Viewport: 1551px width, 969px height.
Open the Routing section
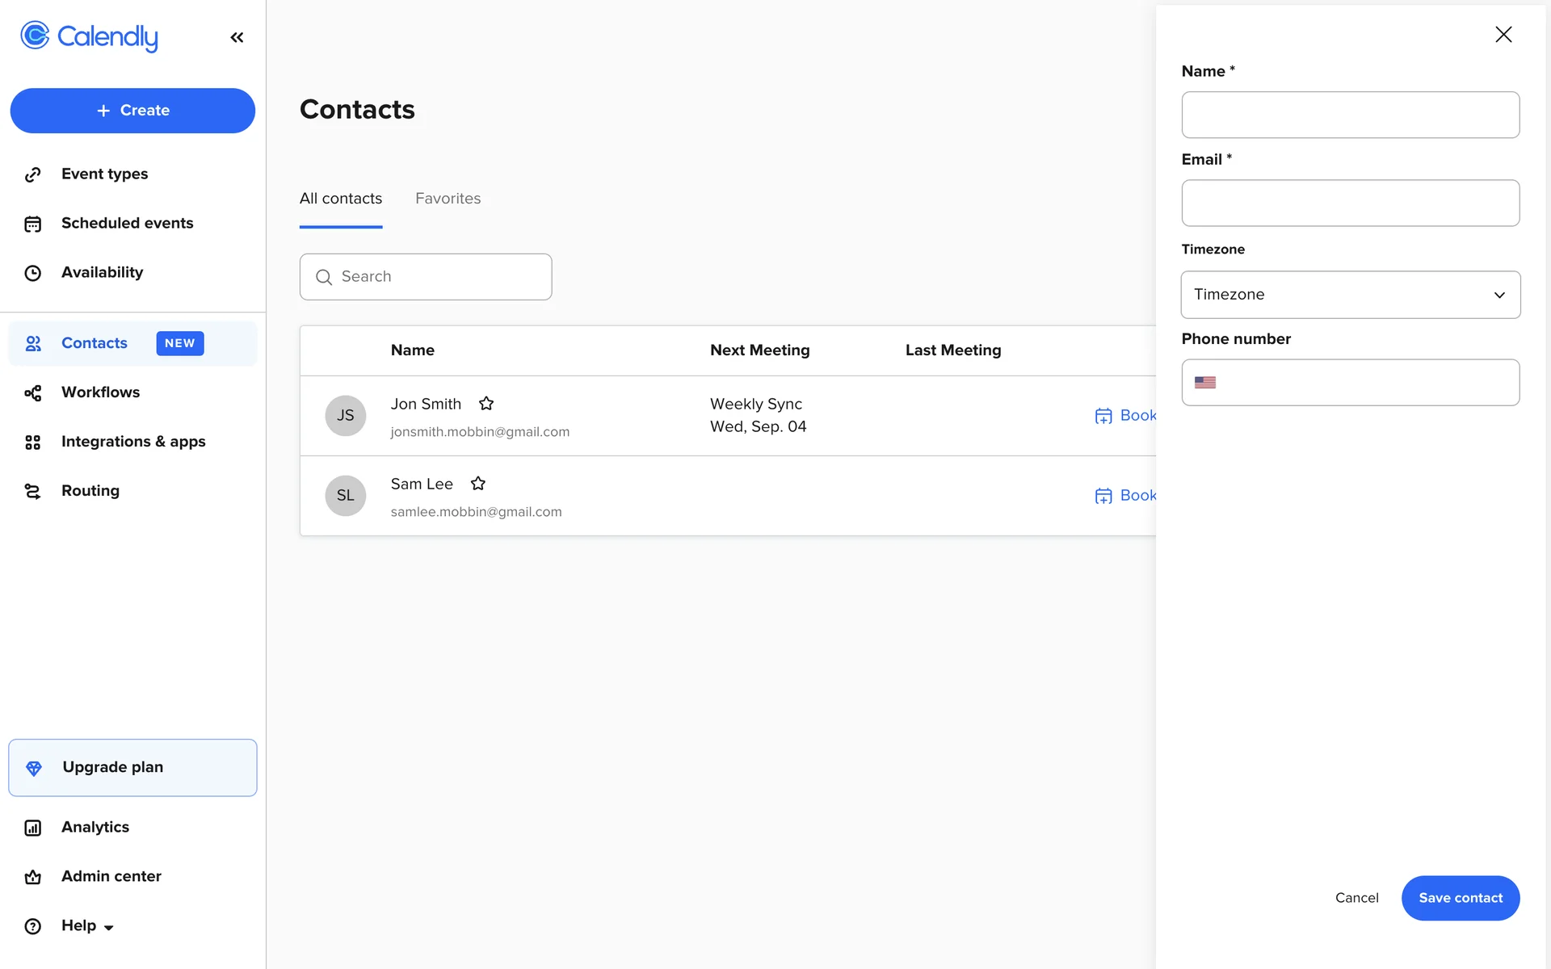(90, 491)
